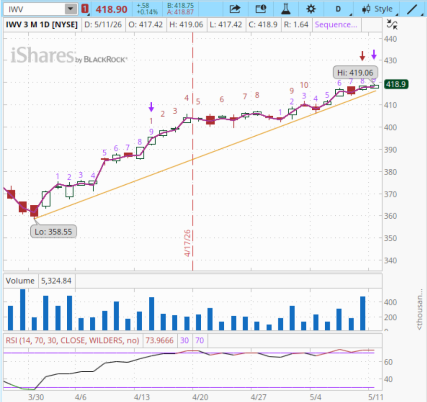Click the C: 418.9 close value

pos(263,25)
